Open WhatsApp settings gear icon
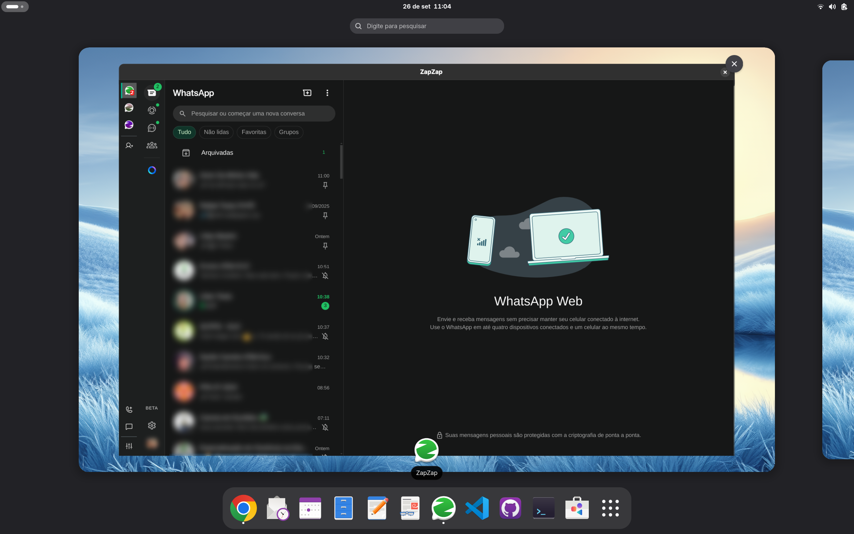Viewport: 854px width, 534px height. click(152, 426)
